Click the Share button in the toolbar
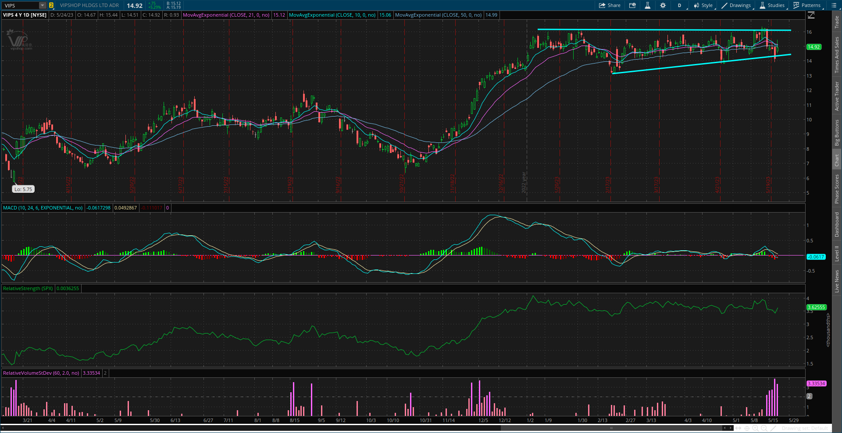This screenshot has width=842, height=433. (x=610, y=5)
